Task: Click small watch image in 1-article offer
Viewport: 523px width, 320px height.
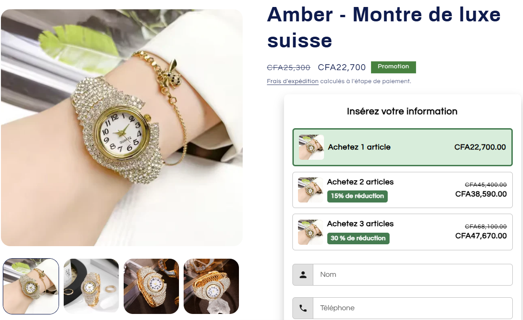Action: point(311,147)
